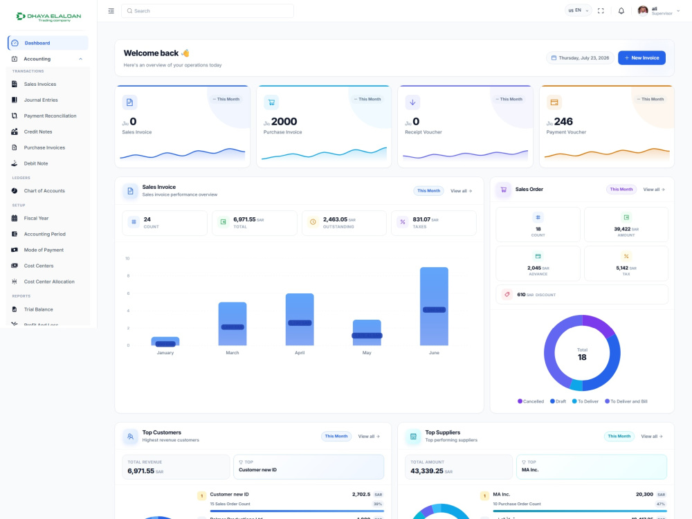Image resolution: width=692 pixels, height=519 pixels.
Task: Click the Sales Order tax percent icon
Action: coord(626,257)
